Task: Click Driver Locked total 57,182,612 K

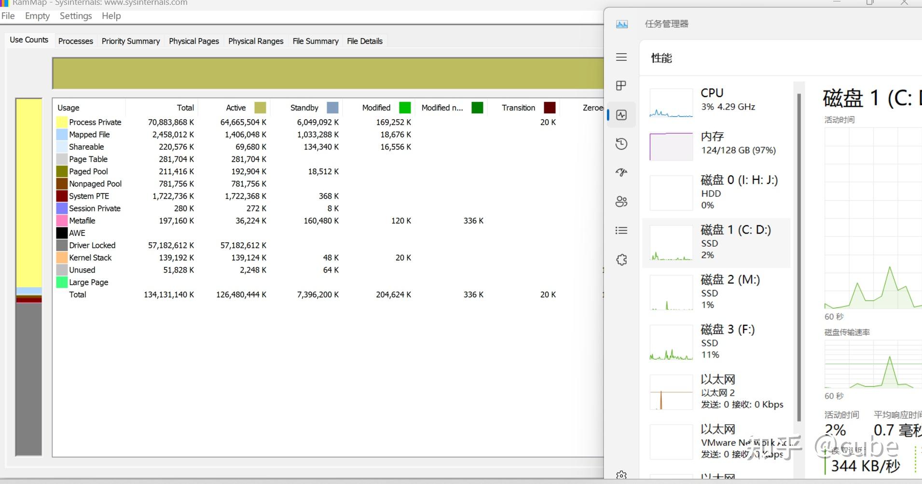Action: point(171,245)
